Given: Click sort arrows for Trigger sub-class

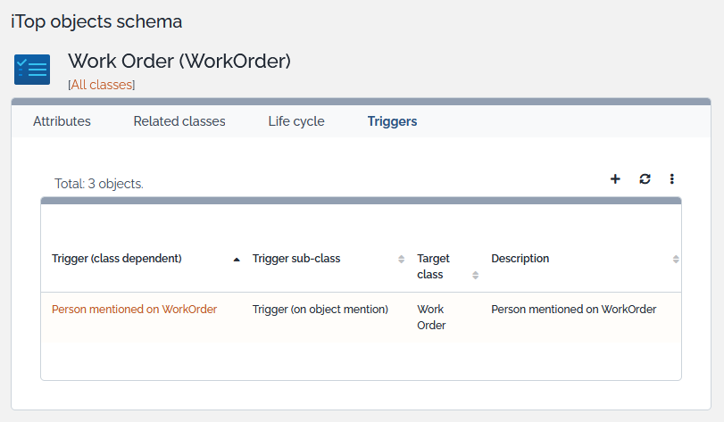Looking at the screenshot, I should coord(401,259).
